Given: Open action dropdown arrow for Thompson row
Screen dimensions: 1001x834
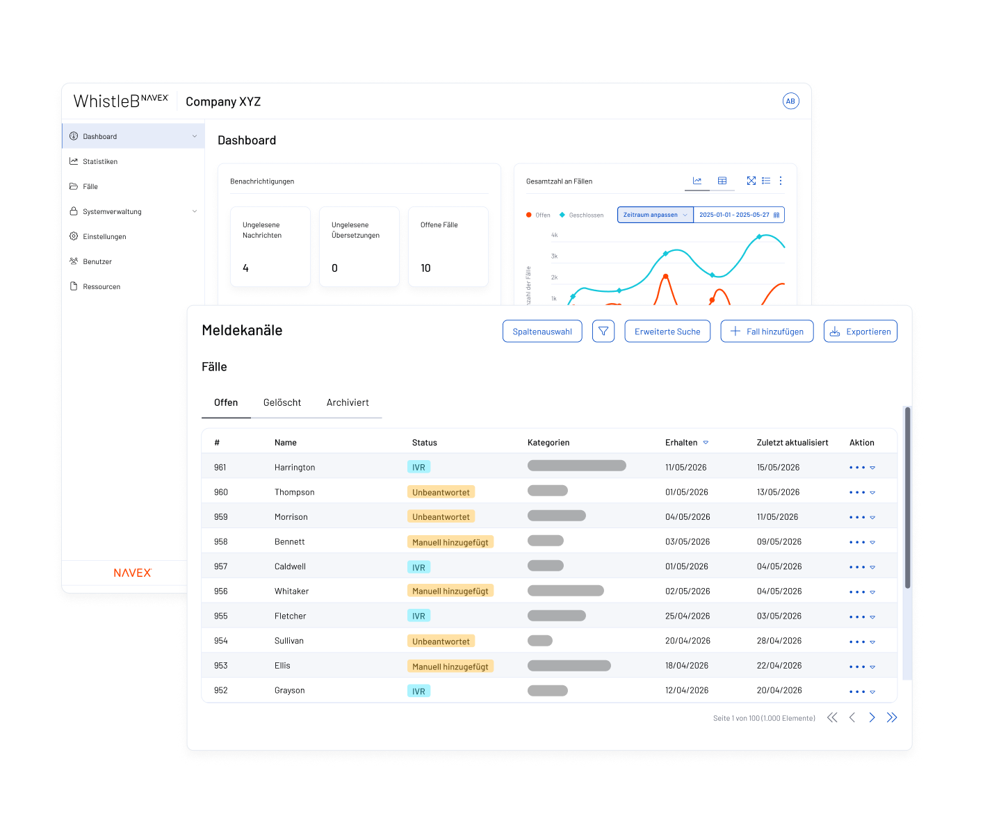Looking at the screenshot, I should tap(872, 493).
